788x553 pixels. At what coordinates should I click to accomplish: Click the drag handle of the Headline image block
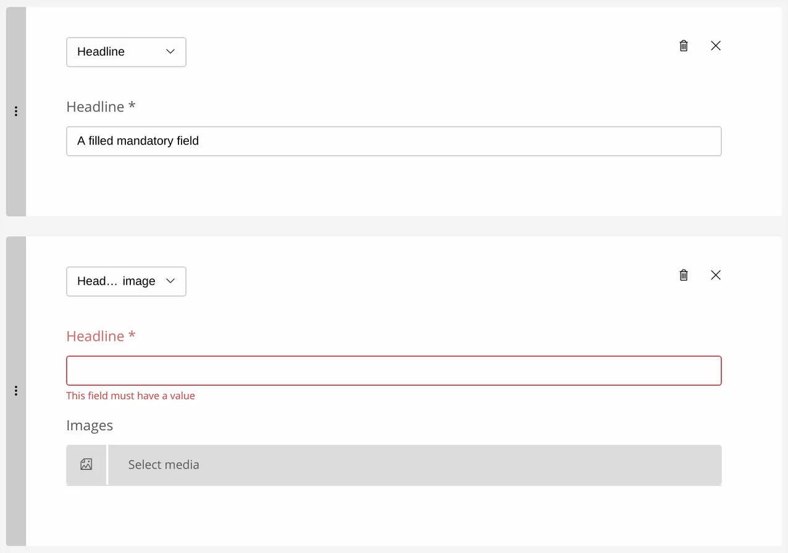click(x=16, y=390)
